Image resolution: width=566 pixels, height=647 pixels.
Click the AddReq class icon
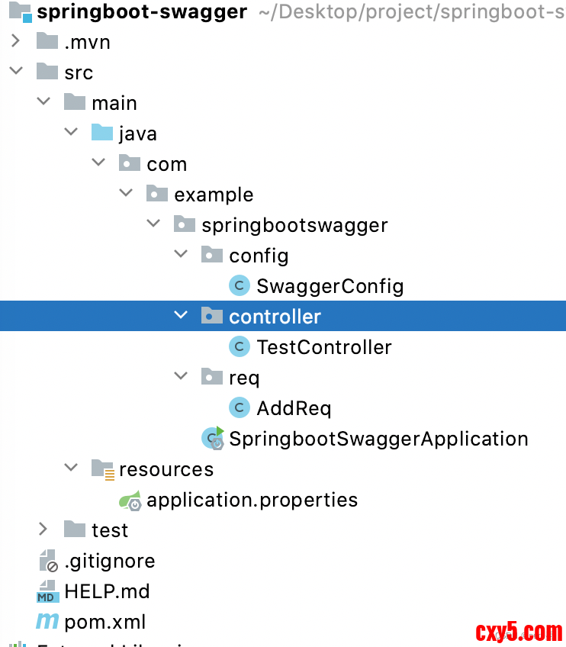coord(240,408)
